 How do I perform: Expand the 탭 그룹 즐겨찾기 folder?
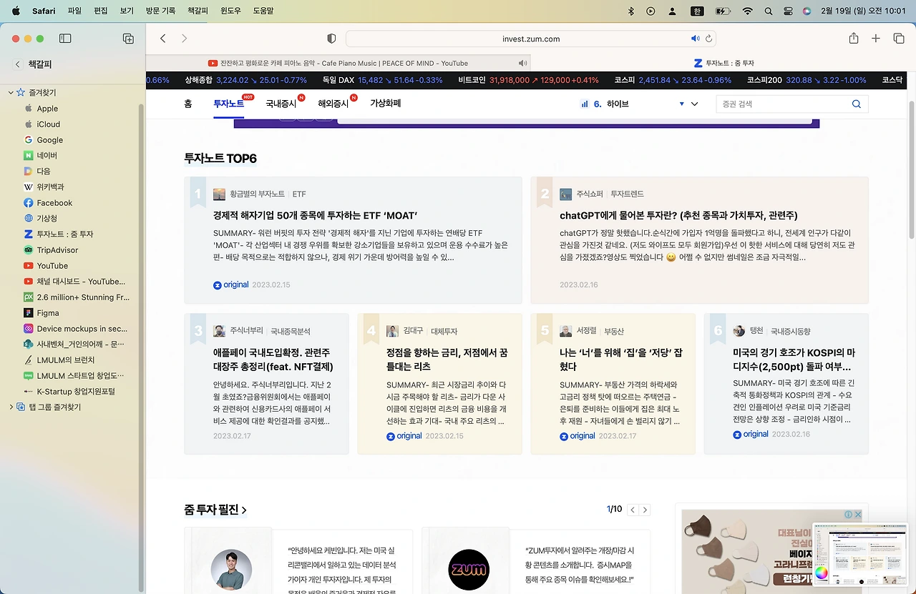click(x=11, y=407)
